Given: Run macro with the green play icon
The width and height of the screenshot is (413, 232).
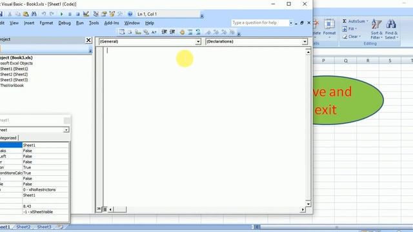Looking at the screenshot, I should coord(62,14).
